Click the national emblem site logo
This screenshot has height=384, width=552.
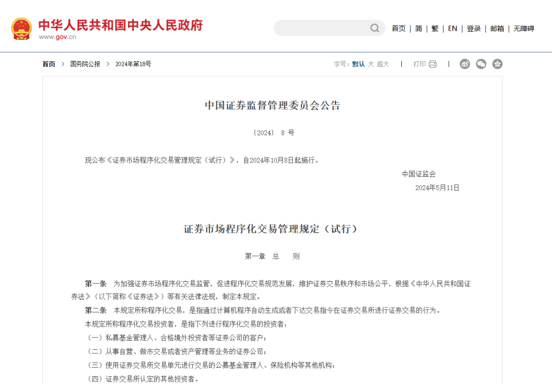point(21,28)
